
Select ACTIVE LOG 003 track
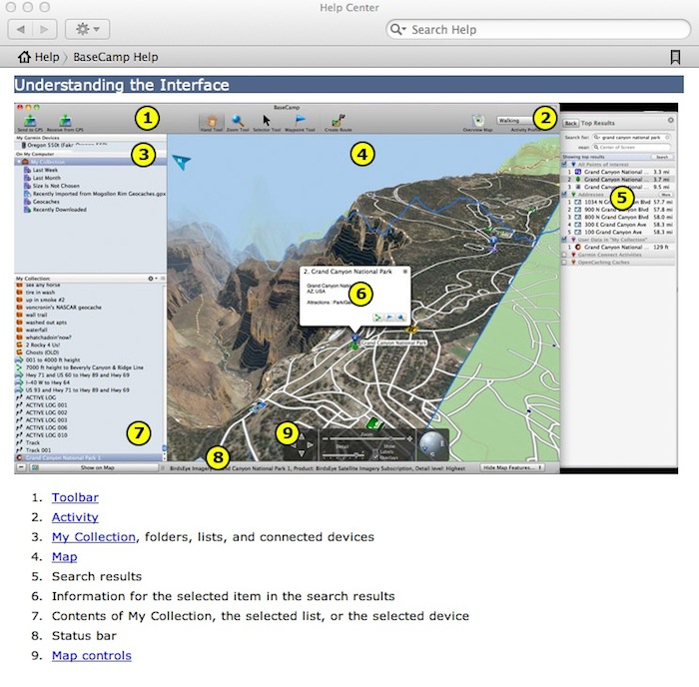click(x=42, y=420)
